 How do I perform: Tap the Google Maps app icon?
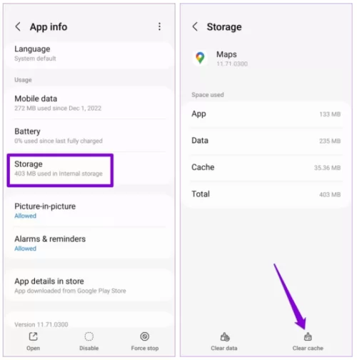pyautogui.click(x=200, y=58)
